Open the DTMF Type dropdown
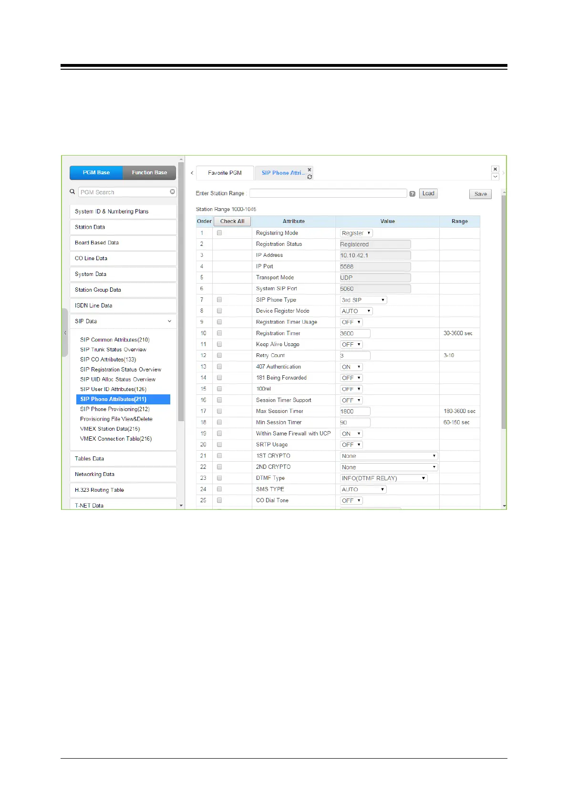 [x=384, y=478]
